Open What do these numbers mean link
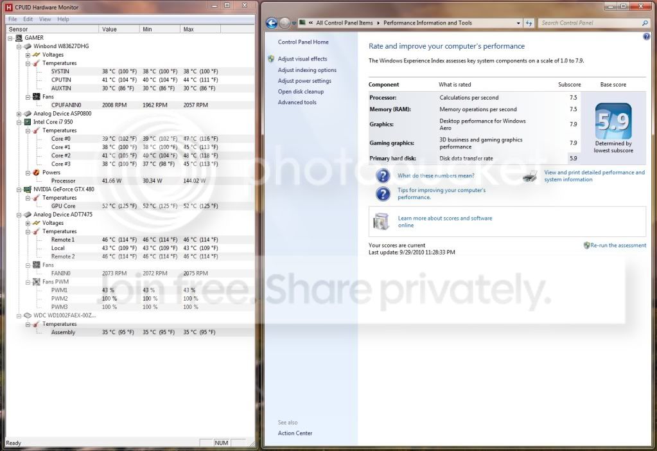657x451 pixels. coord(436,175)
